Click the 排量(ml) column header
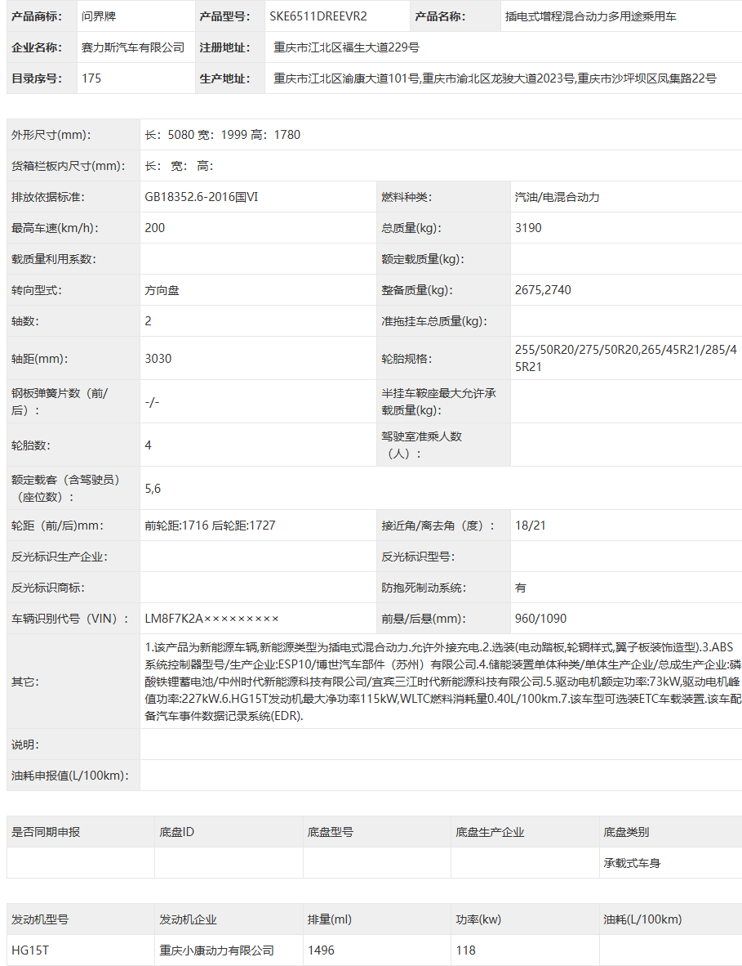Viewport: 742px width, 966px height. point(330,919)
